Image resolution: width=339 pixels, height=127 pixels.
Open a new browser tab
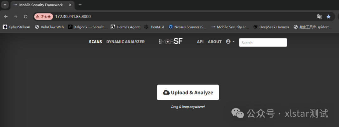point(80,5)
